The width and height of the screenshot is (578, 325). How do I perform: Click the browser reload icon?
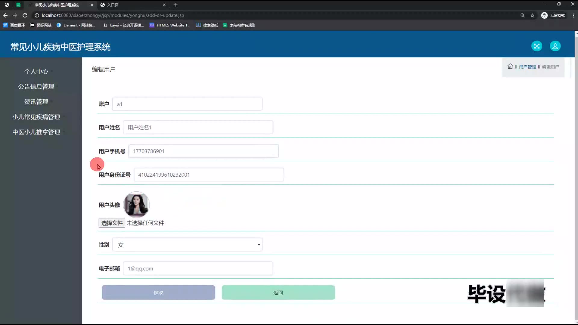(25, 15)
